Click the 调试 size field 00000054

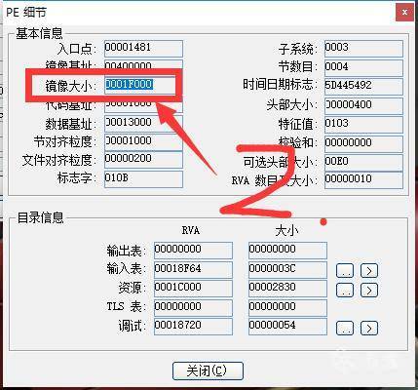287,327
